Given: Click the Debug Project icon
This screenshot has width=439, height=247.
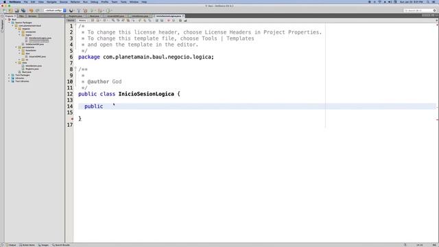Looking at the screenshot, I should [x=100, y=11].
